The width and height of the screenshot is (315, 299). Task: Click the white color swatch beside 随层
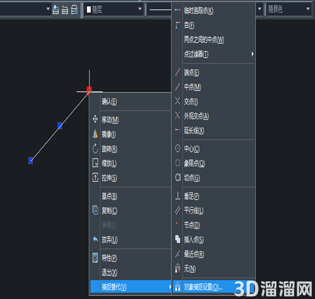coord(89,9)
